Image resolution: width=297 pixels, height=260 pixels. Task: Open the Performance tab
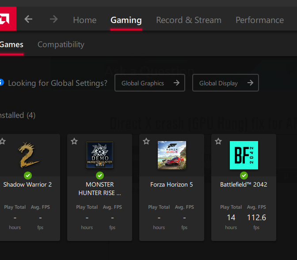[x=260, y=20]
